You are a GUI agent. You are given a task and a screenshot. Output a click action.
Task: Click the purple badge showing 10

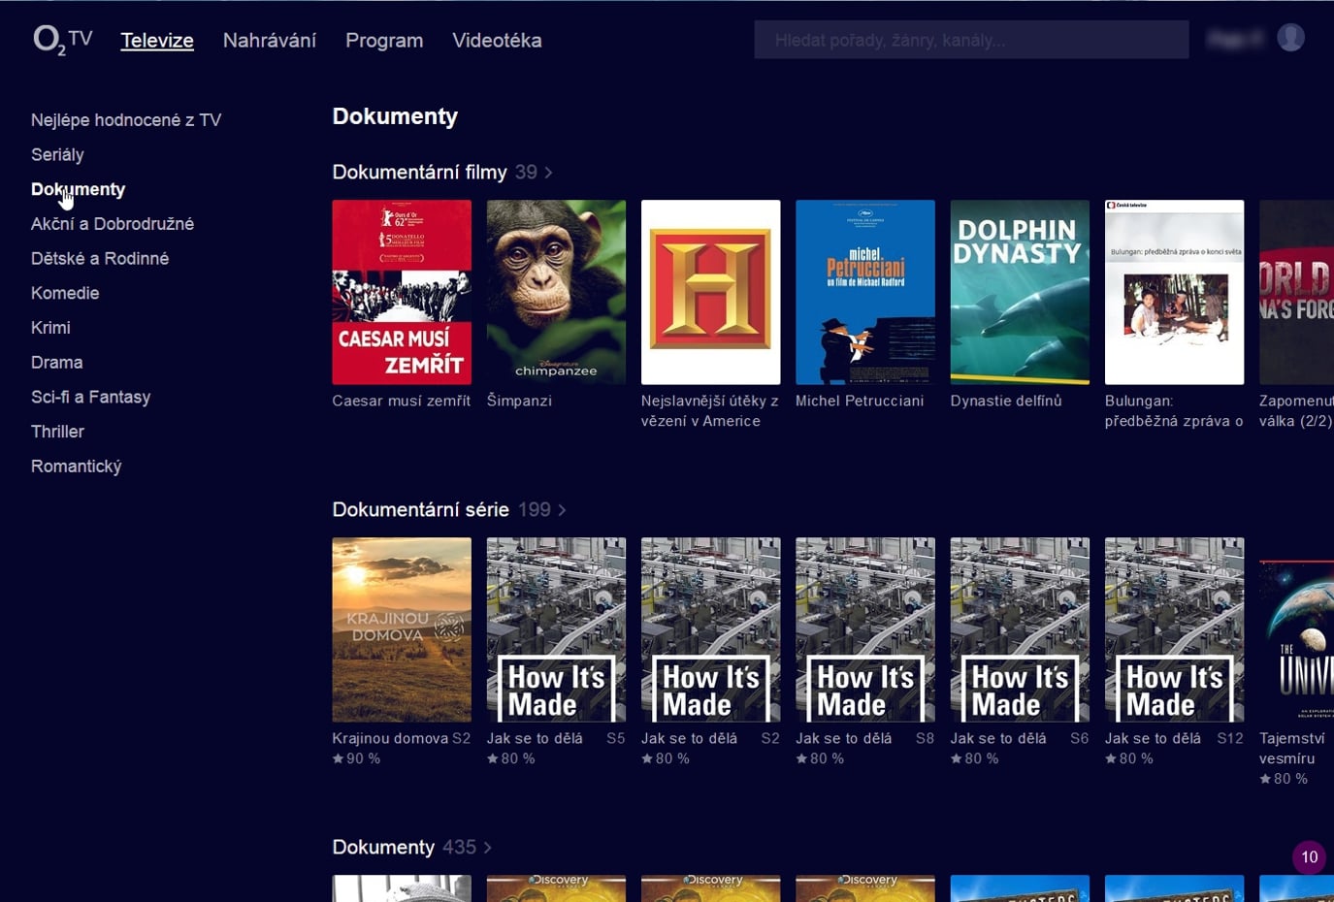[1309, 856]
